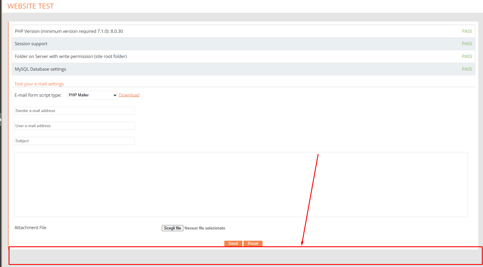Click the Send button
Viewport: 483px width, 267px height.
(233, 243)
